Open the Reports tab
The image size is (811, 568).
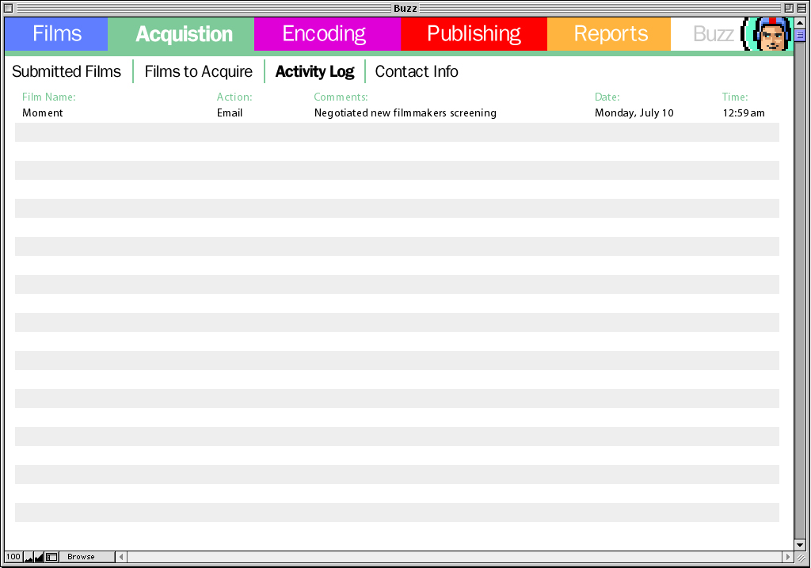[609, 34]
